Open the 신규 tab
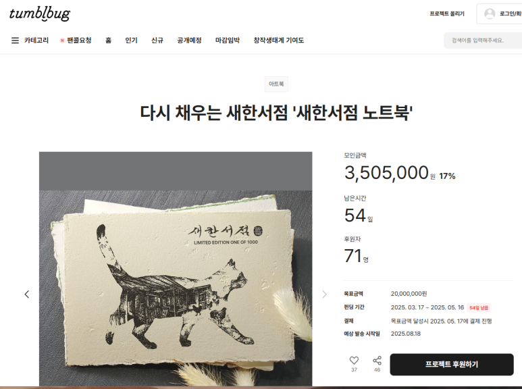This screenshot has height=389, width=522. click(157, 41)
